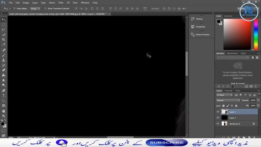Select the Blur tool
Screen dimensions: 261x147
[x=4, y=80]
